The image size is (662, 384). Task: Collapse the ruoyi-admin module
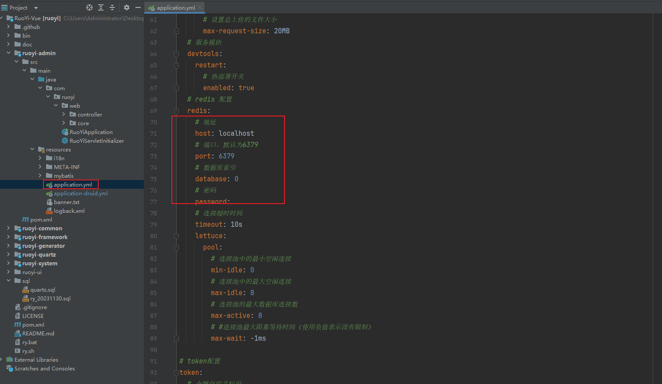(8, 53)
